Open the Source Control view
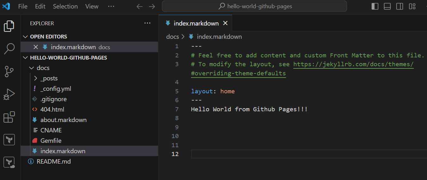The width and height of the screenshot is (427, 180). [9, 72]
